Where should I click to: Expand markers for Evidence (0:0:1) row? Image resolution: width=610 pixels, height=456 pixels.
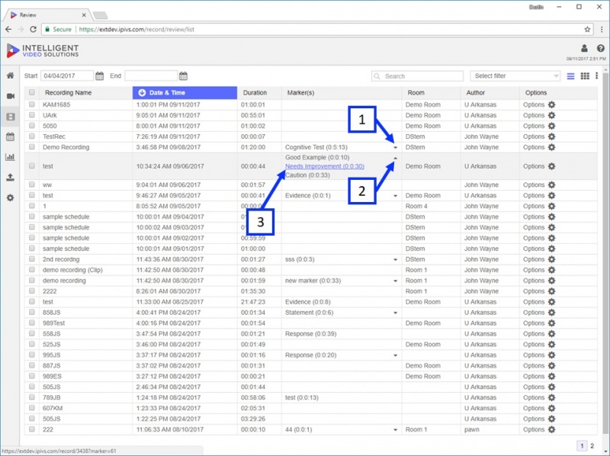[x=395, y=196]
